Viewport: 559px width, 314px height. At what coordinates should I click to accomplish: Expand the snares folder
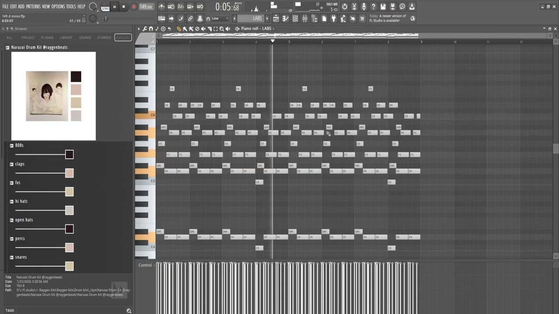(12, 257)
